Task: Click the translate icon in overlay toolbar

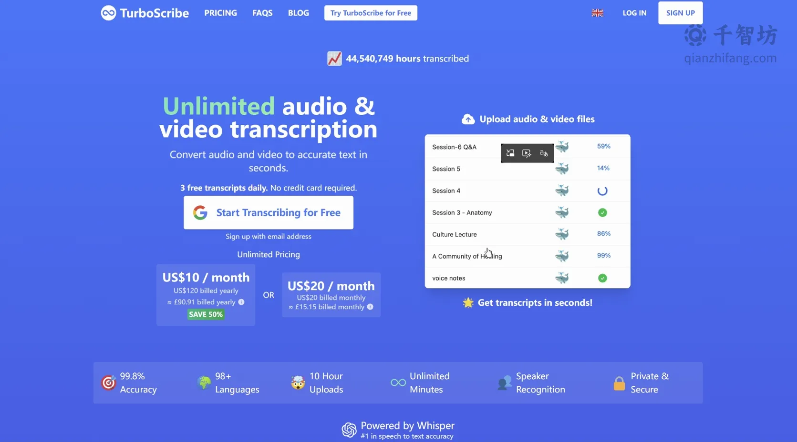Action: [544, 153]
